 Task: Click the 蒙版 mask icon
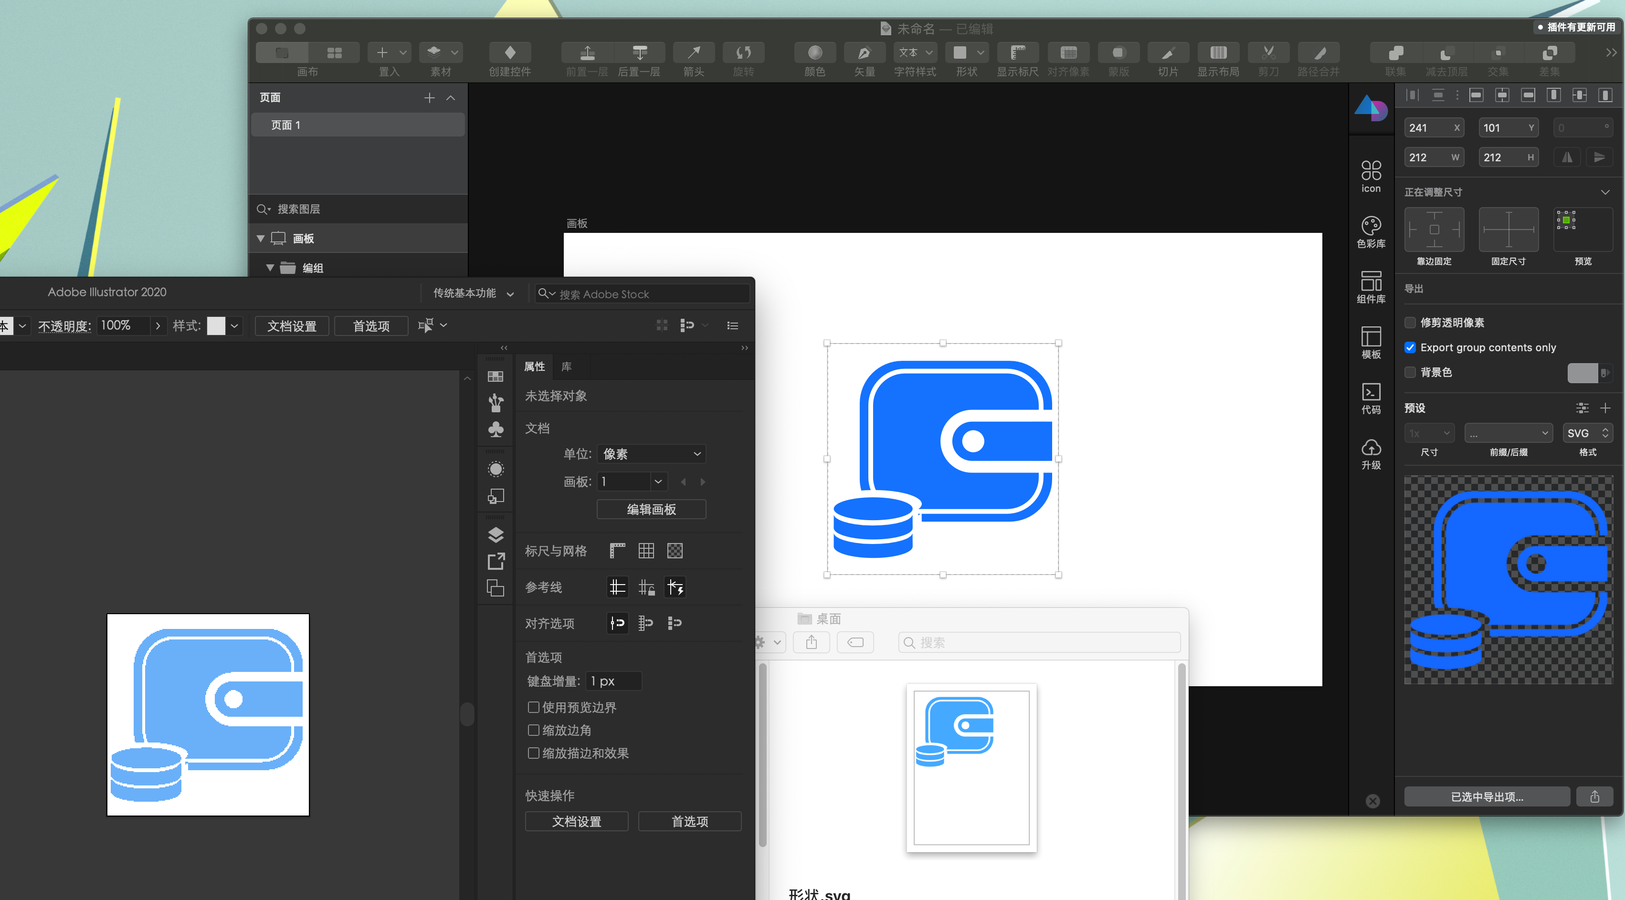1119,52
